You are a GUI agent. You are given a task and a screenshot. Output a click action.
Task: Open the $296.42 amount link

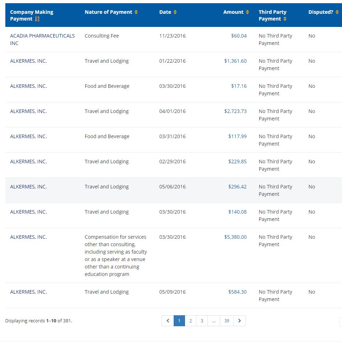coord(238,187)
